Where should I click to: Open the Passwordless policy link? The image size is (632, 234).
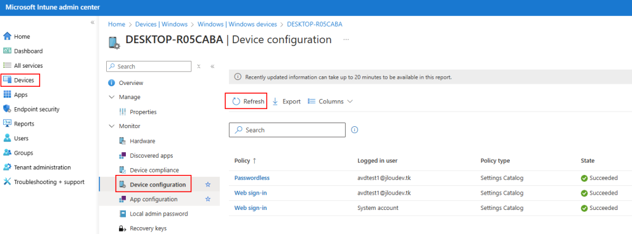point(252,178)
